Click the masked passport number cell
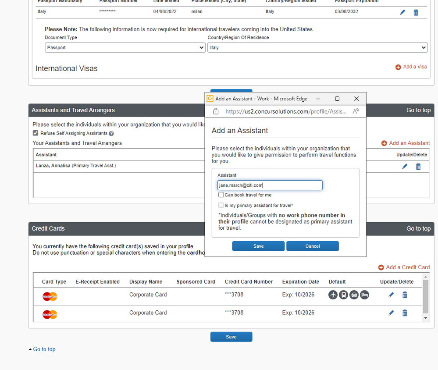 coord(107,11)
